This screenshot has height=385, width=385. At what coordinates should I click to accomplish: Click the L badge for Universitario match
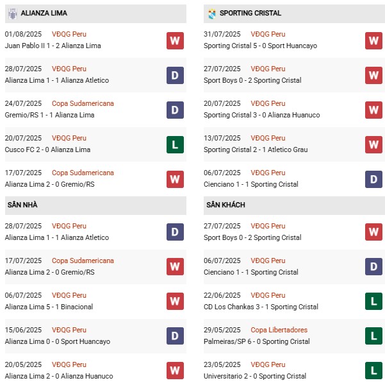(373, 371)
